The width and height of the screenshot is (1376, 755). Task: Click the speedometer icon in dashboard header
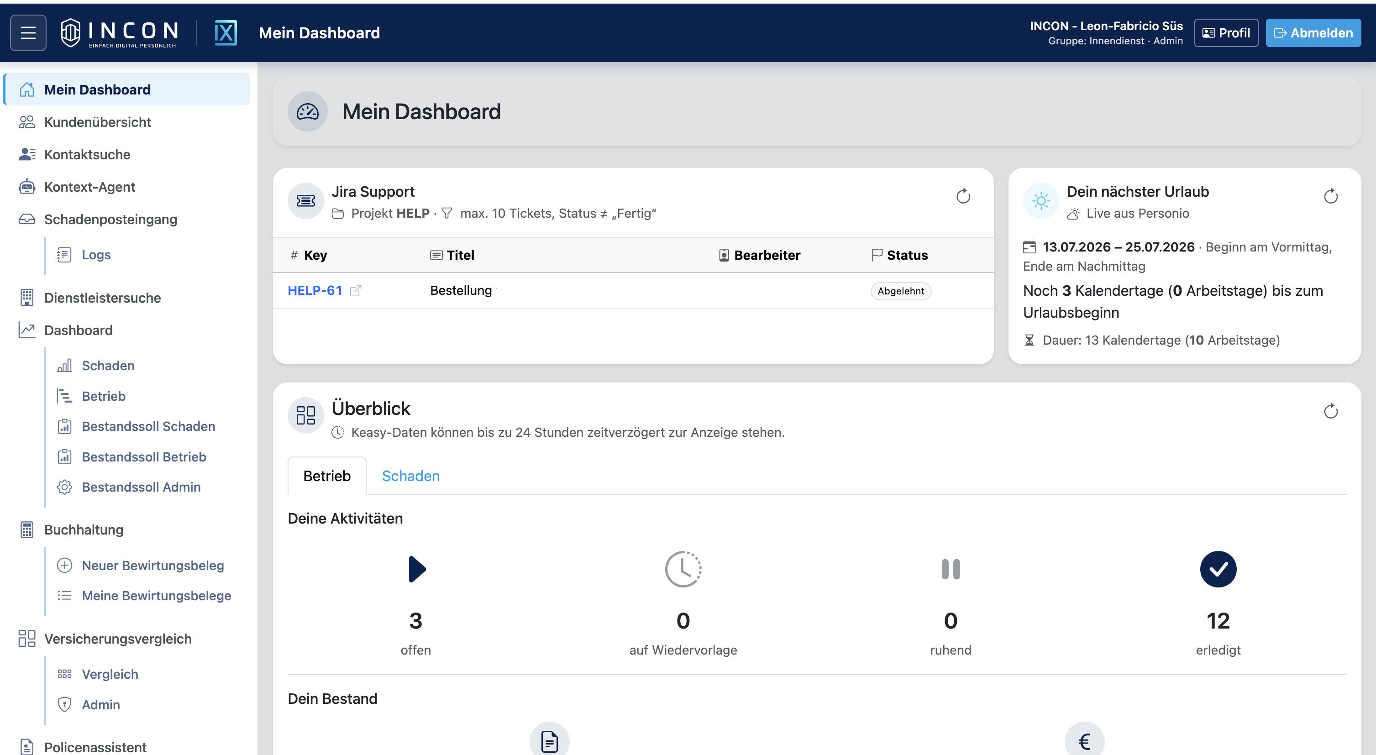308,111
